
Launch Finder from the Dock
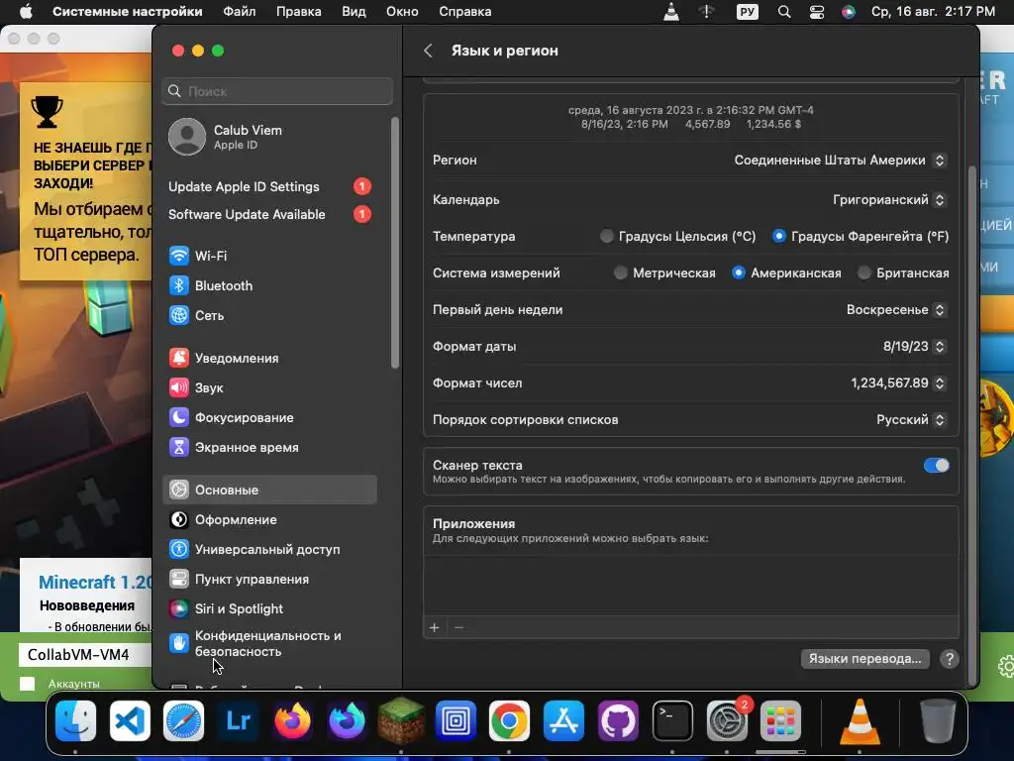click(75, 720)
